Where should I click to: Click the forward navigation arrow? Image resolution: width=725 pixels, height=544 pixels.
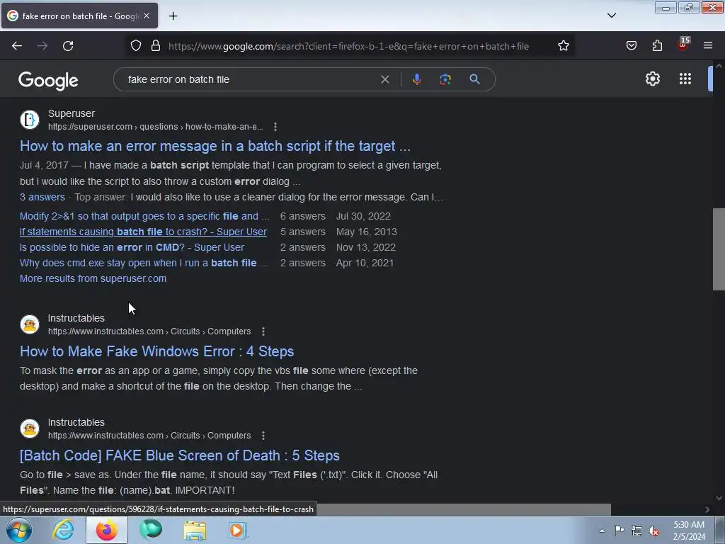pos(42,46)
